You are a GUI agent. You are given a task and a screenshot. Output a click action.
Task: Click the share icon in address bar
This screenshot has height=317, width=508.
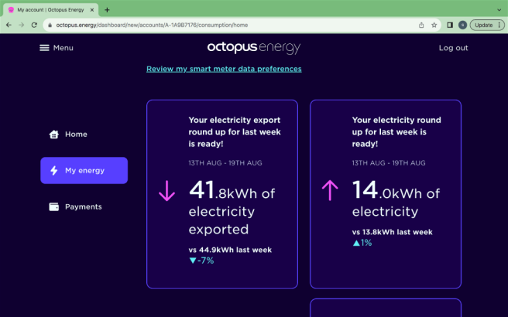point(421,25)
